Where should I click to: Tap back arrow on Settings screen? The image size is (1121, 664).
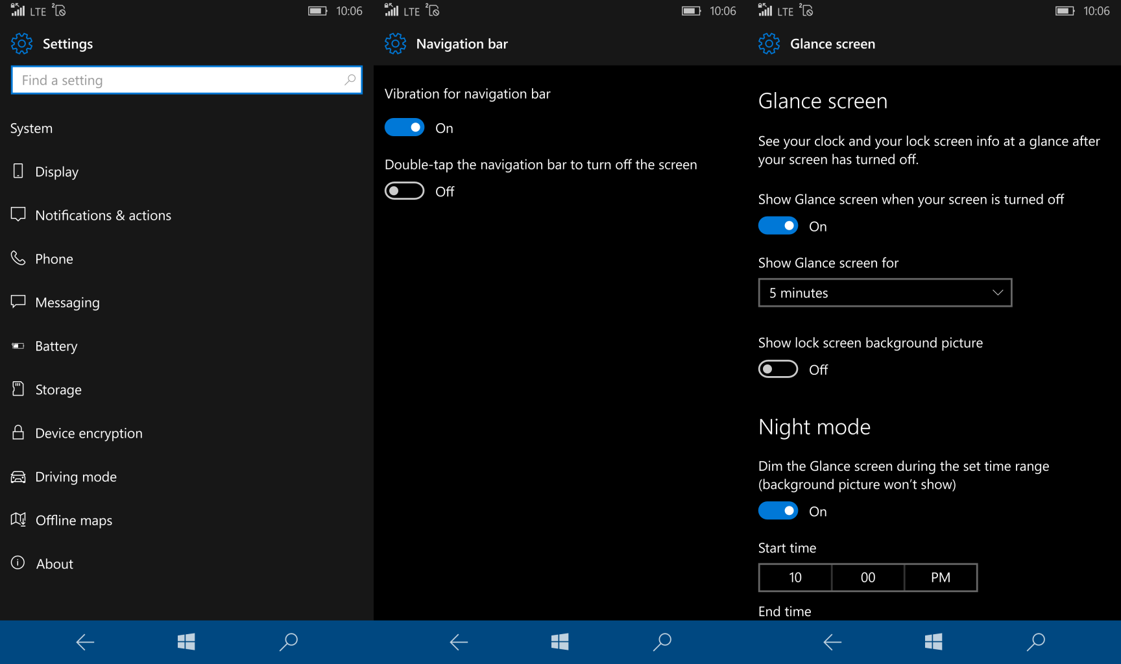(85, 642)
